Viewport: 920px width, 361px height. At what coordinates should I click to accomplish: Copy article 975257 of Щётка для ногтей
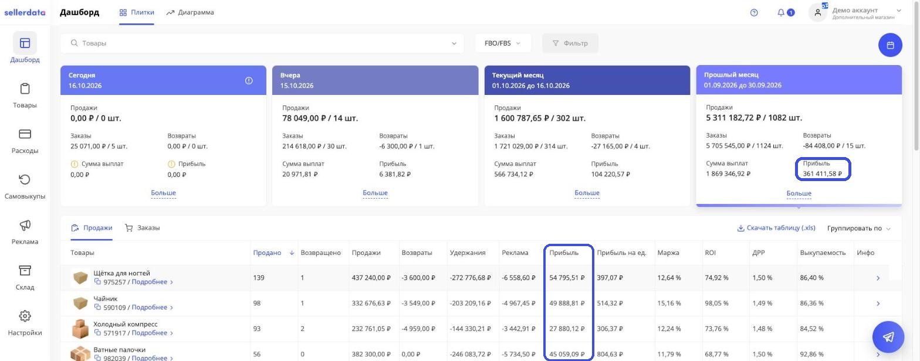point(97,282)
